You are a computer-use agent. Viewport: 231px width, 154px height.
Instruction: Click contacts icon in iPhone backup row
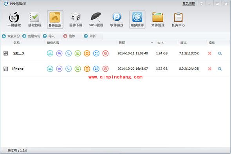point(50,69)
